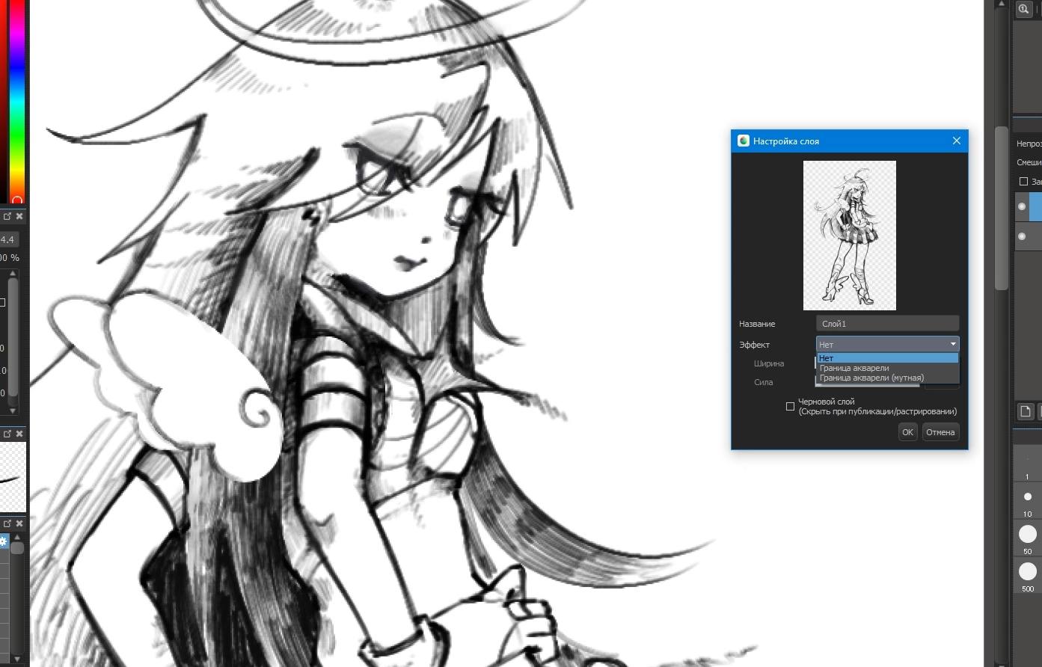Select the highlighted blue layer row
Viewport: 1042px width, 667px height.
(x=1036, y=206)
